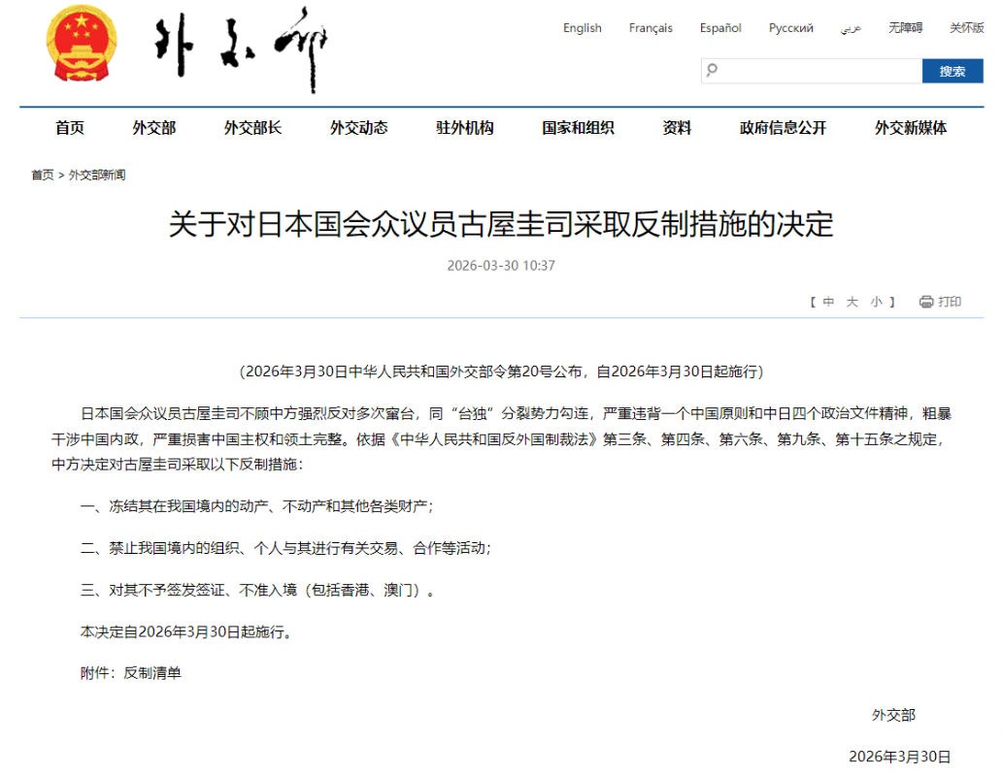Enable 无障碍 accessibility mode
Image resolution: width=1002 pixels, height=775 pixels.
[x=905, y=28]
